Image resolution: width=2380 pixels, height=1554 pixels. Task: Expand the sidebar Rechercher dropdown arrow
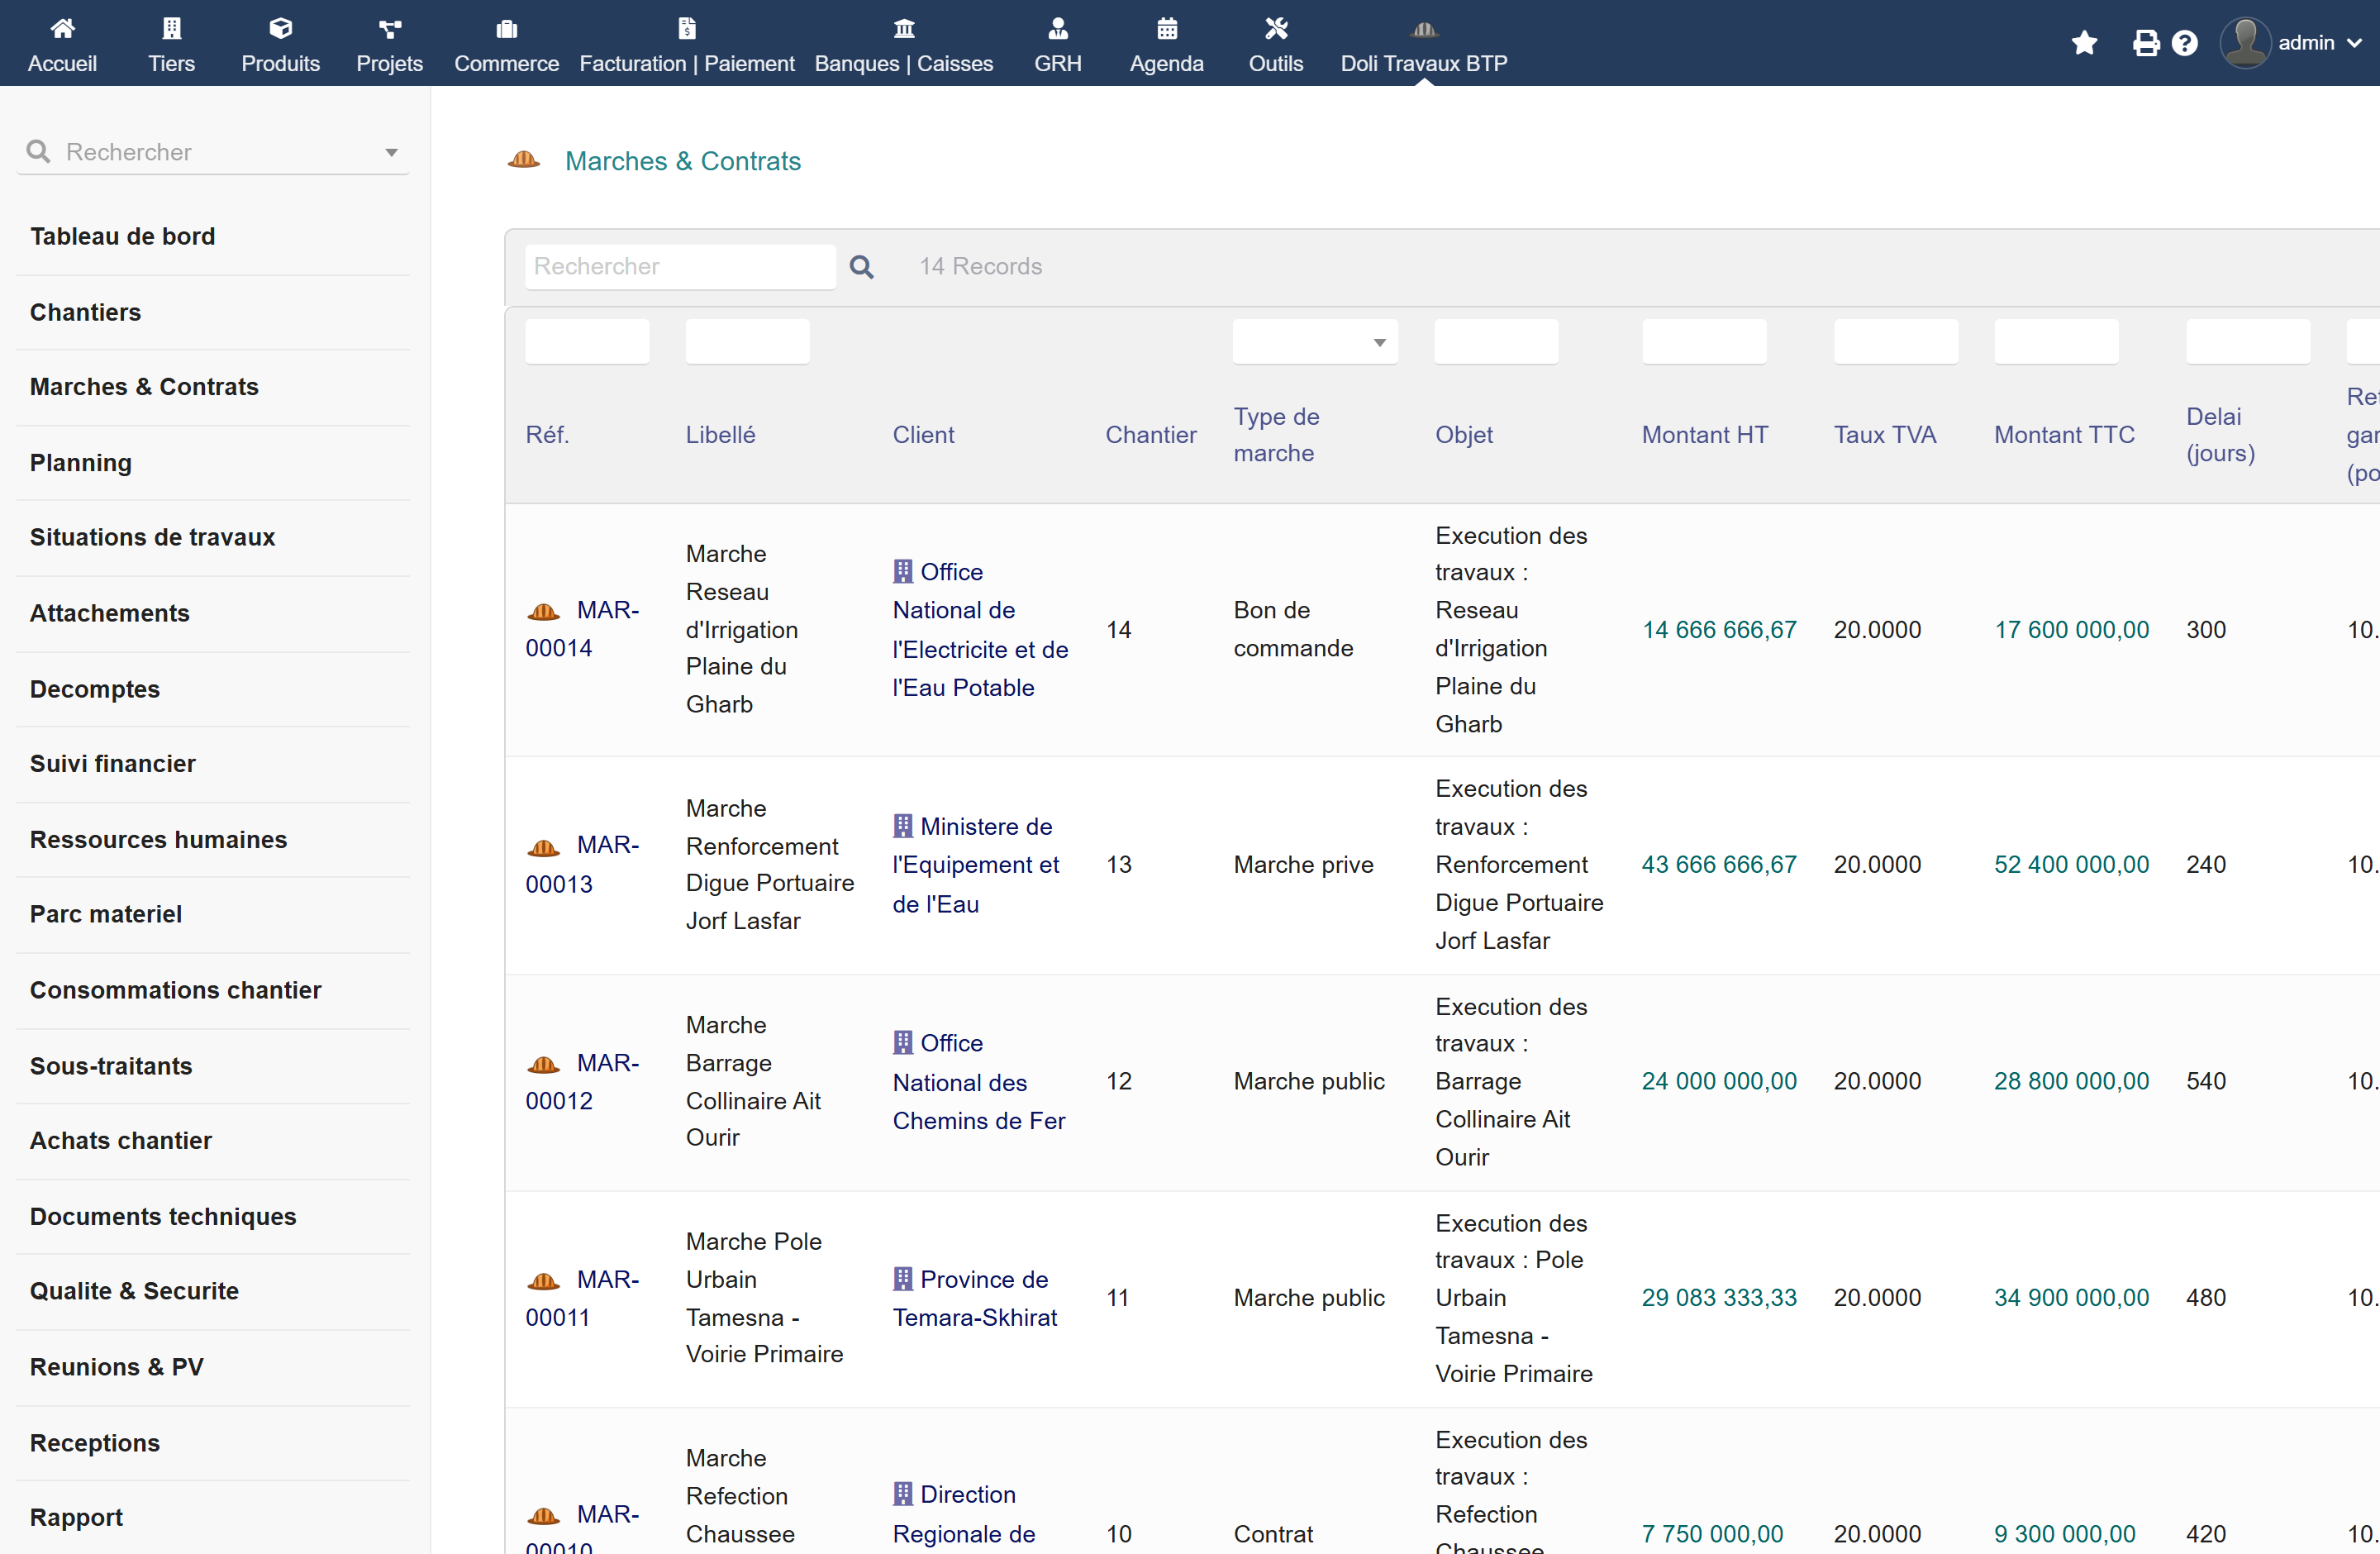[391, 153]
